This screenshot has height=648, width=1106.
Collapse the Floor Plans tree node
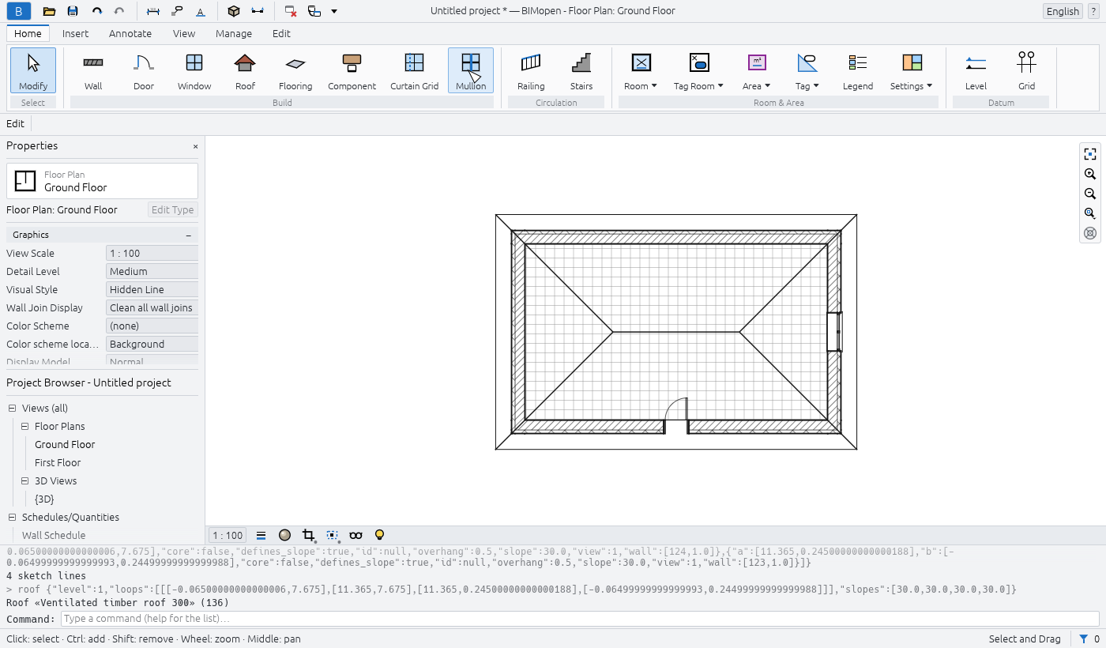click(x=25, y=427)
